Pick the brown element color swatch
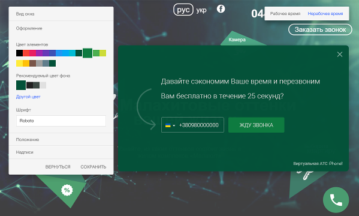The width and height of the screenshot is (359, 216). point(33,63)
